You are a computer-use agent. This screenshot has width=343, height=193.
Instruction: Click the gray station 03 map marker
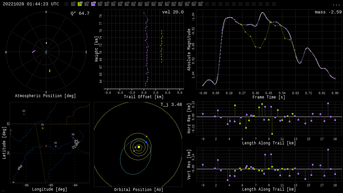click(x=24, y=114)
